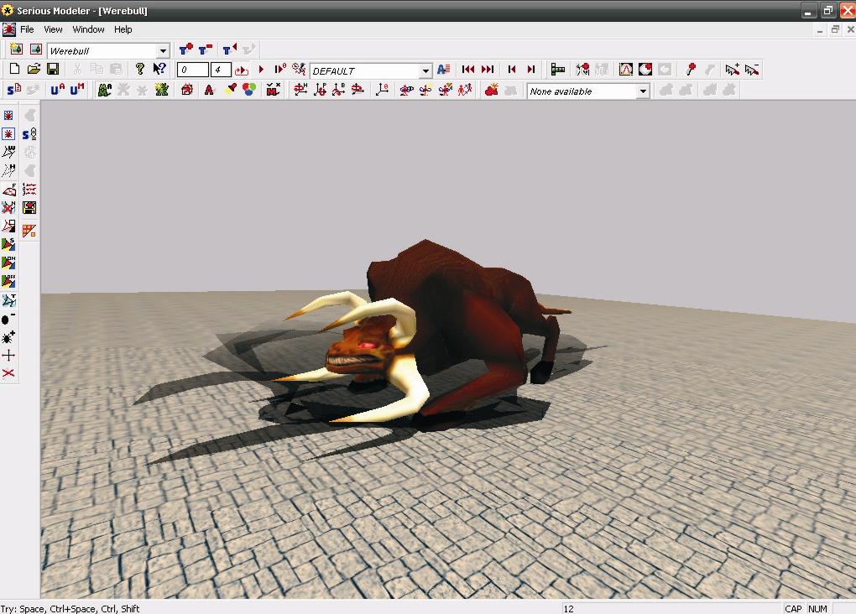Save the model with the floppy icon
This screenshot has height=614, width=856.
click(x=53, y=69)
